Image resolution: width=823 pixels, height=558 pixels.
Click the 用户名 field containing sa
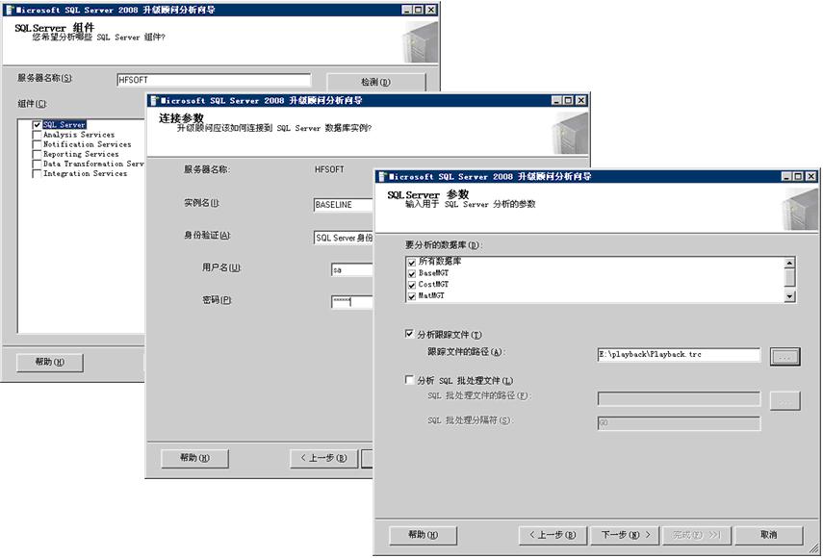352,270
